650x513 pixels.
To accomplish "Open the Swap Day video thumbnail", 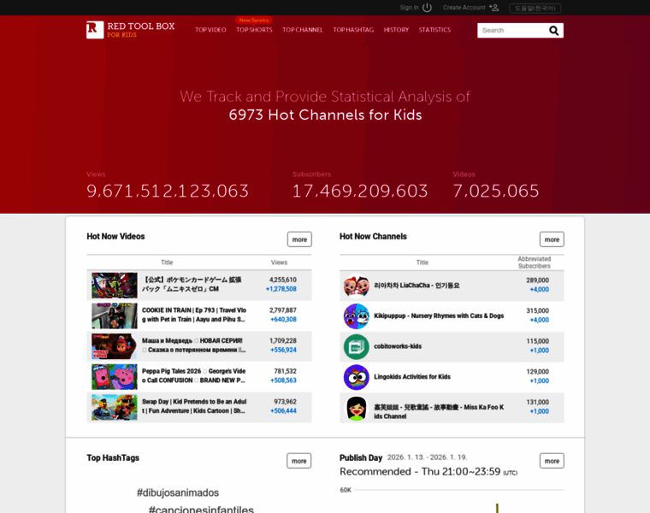I will 115,407.
